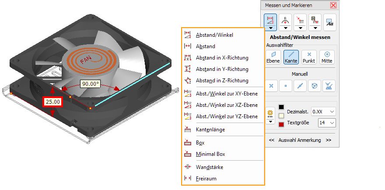Enable the Punkt selection filter
Image resolution: width=385 pixels, height=190 pixels.
(x=309, y=57)
